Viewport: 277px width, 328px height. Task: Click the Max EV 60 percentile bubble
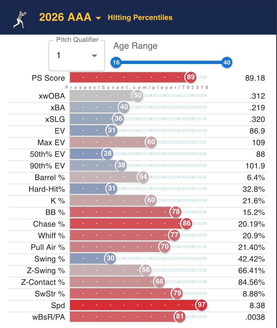[x=151, y=142]
